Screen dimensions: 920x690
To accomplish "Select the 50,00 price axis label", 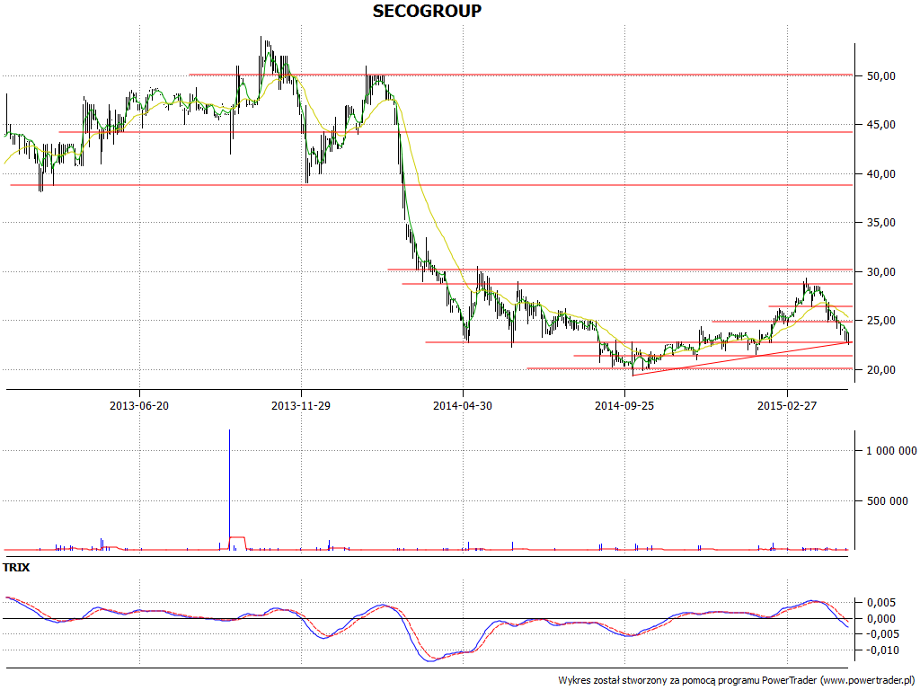I will tap(881, 75).
